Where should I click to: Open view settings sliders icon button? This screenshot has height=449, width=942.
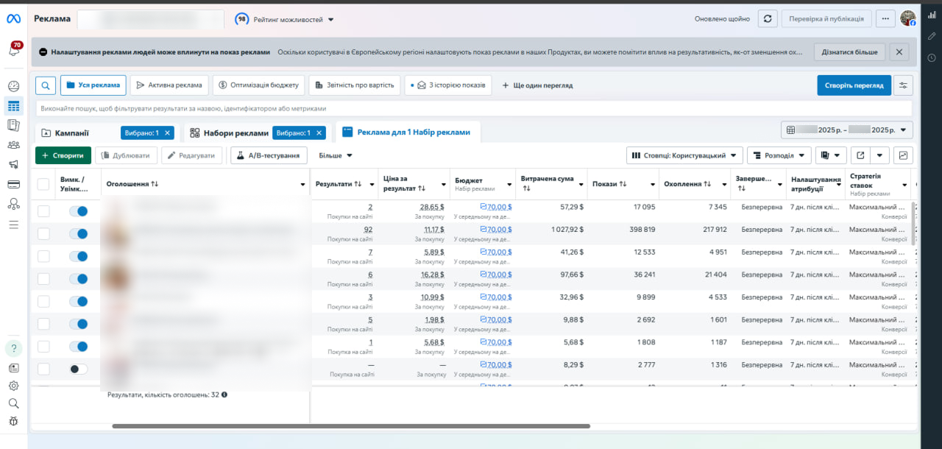coord(904,85)
